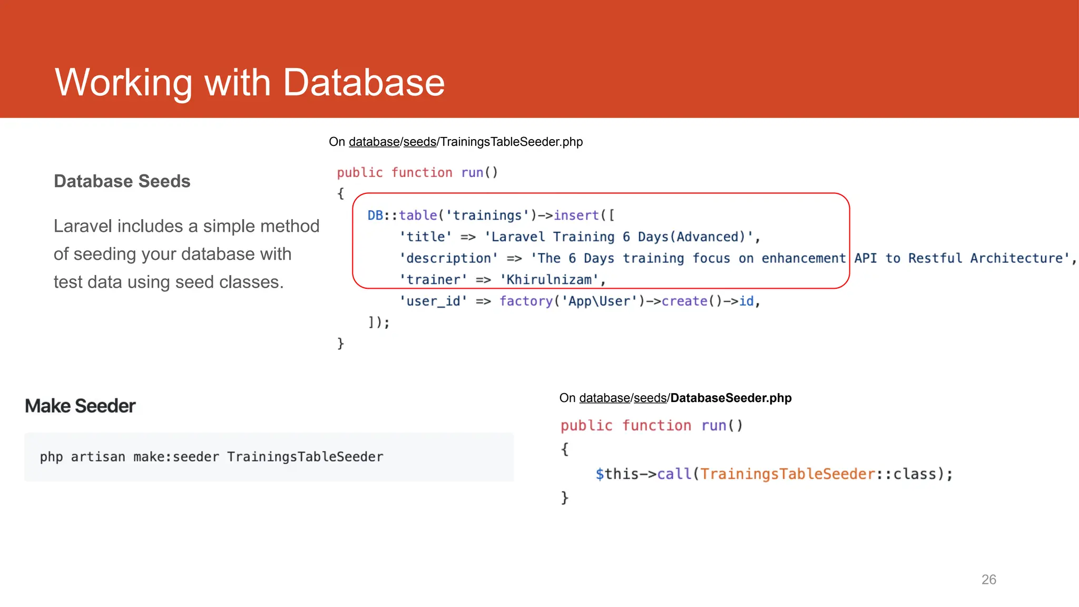Click 'seeds' link in TrainingsTableSeeder.php path
Viewport: 1079px width, 607px height.
point(419,142)
